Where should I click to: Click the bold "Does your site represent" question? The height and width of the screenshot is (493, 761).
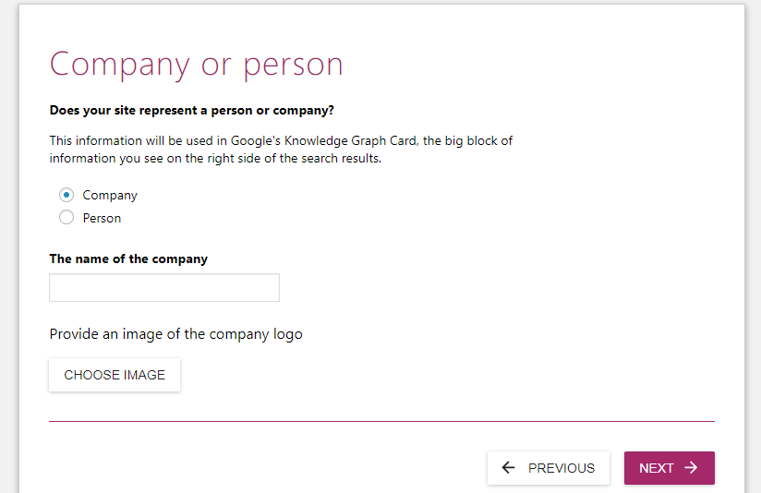tap(191, 111)
